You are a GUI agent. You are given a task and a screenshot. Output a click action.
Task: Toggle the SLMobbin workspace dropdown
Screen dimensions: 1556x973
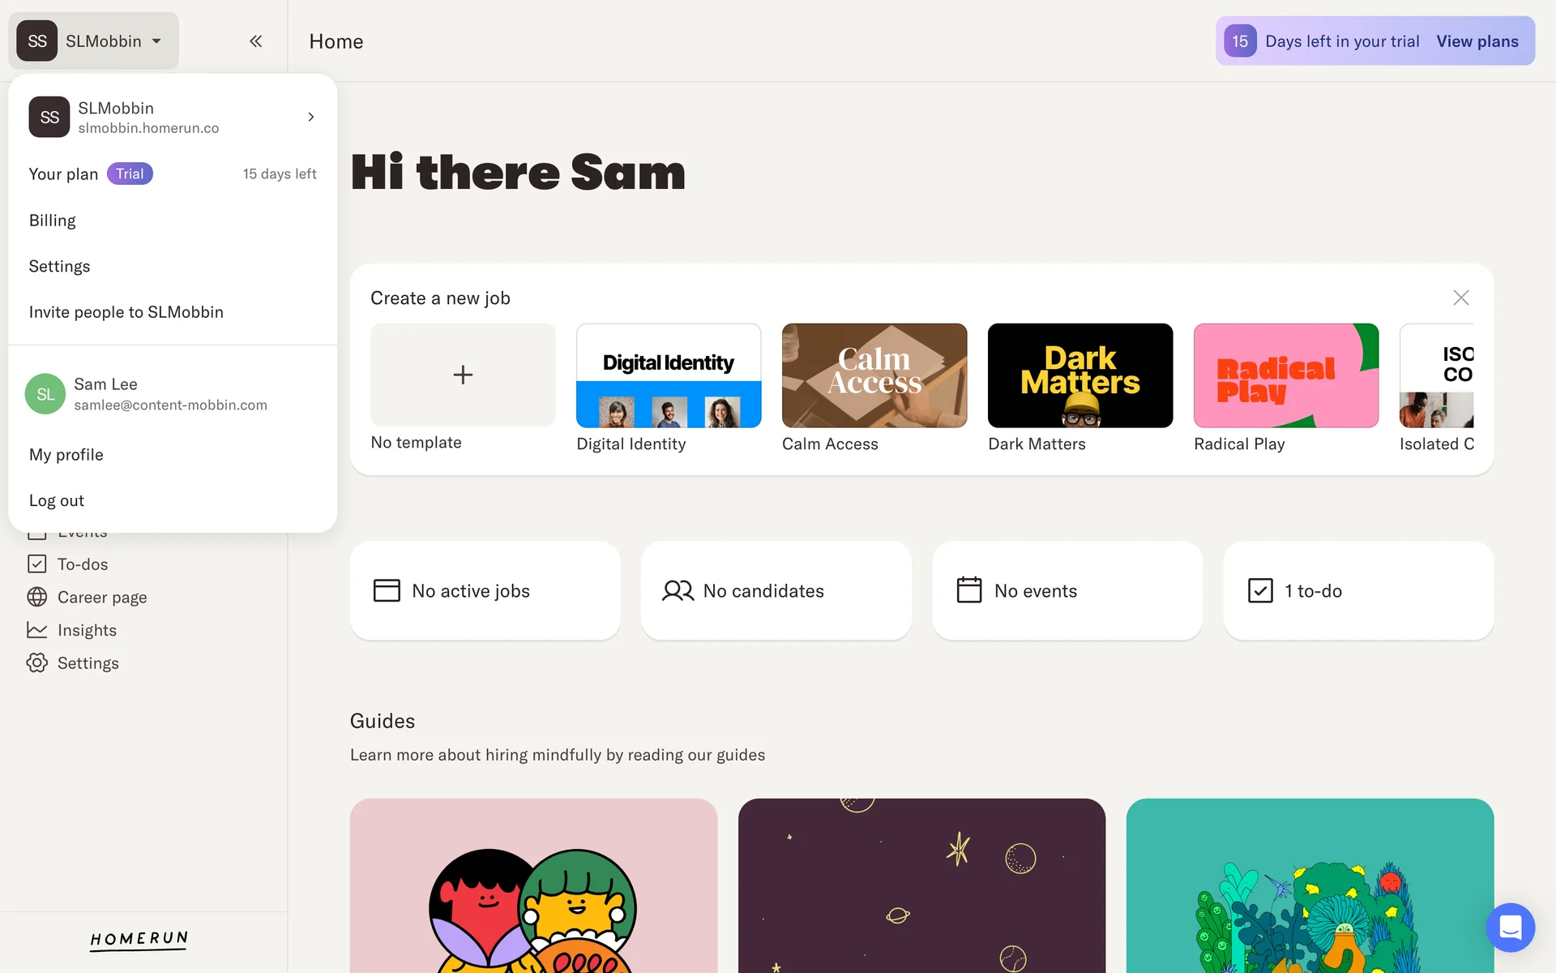tap(94, 41)
